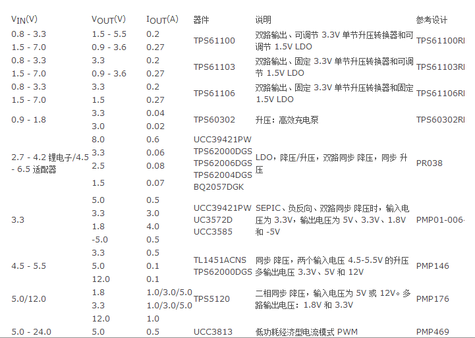
Task: Click the 说明 column header
Action: click(264, 20)
